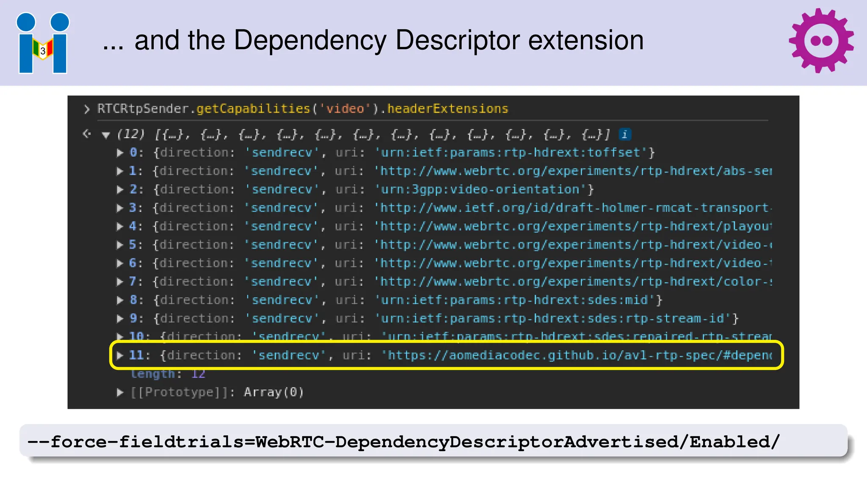
Task: Expand array entry 5 in the console output
Action: pyautogui.click(x=120, y=245)
